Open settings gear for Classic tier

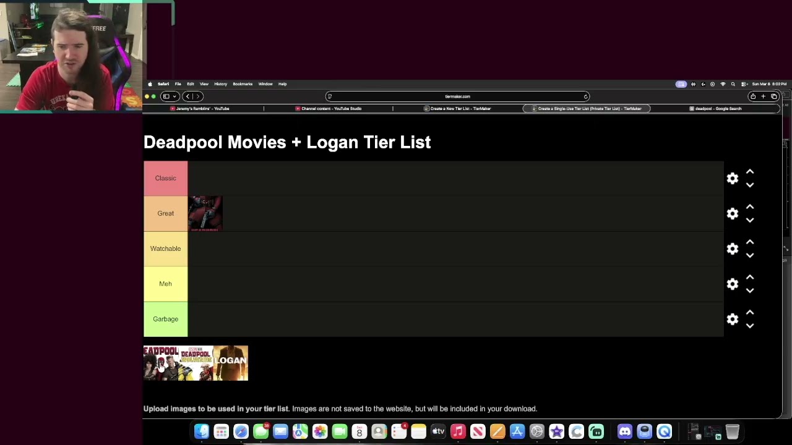733,178
